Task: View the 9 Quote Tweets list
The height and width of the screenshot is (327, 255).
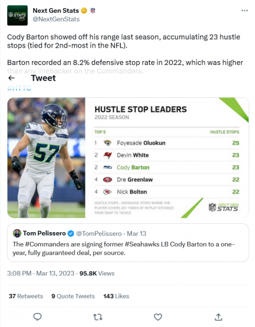Action: 73,296
